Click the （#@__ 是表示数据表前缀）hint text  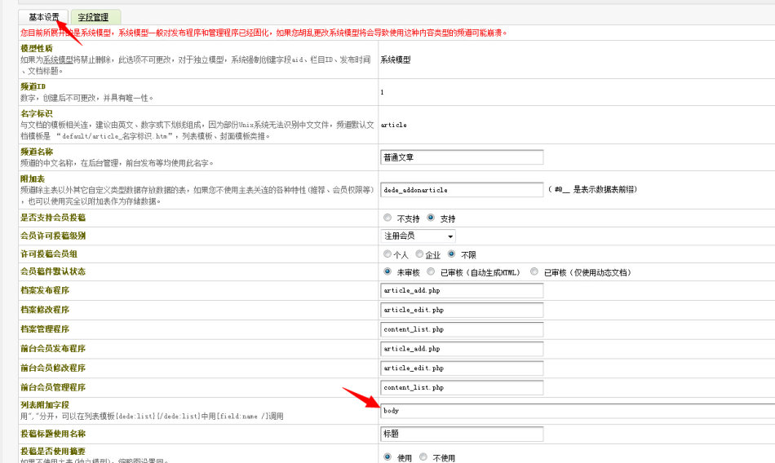pos(592,189)
